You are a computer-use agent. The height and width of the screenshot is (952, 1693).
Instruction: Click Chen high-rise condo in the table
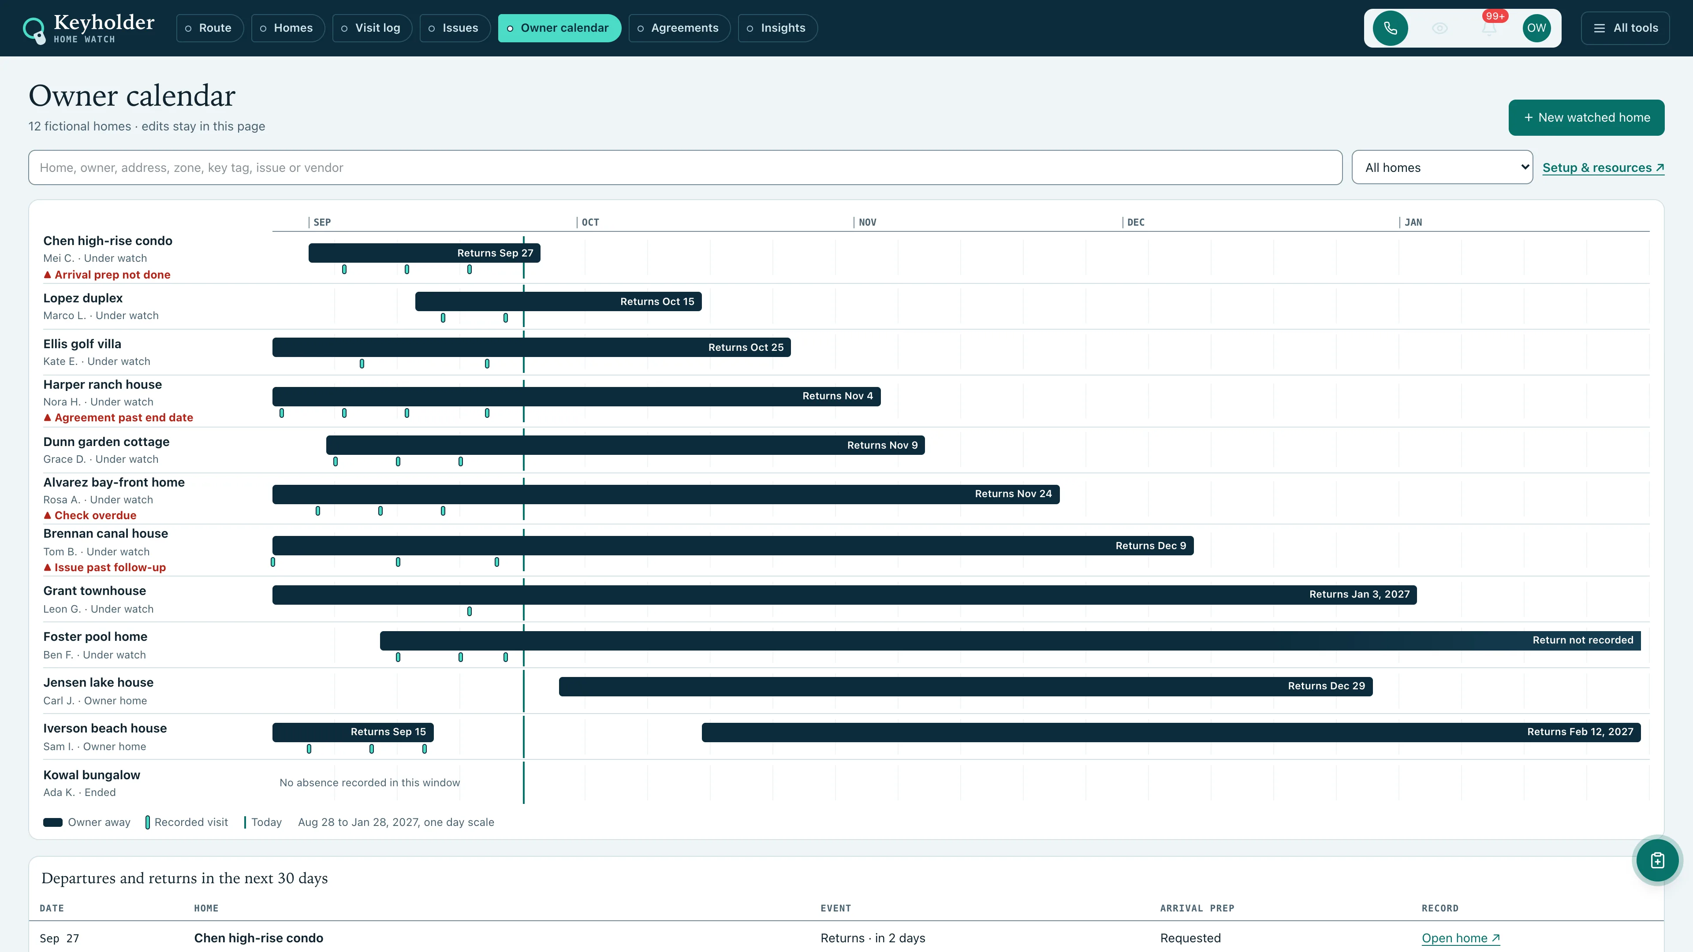click(x=258, y=938)
